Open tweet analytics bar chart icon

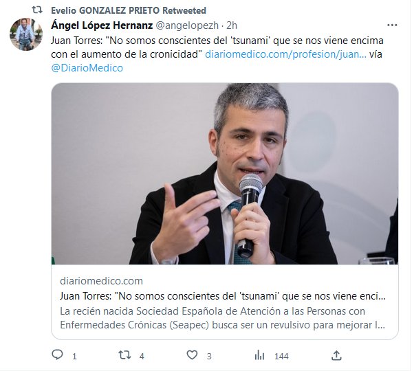(x=259, y=355)
